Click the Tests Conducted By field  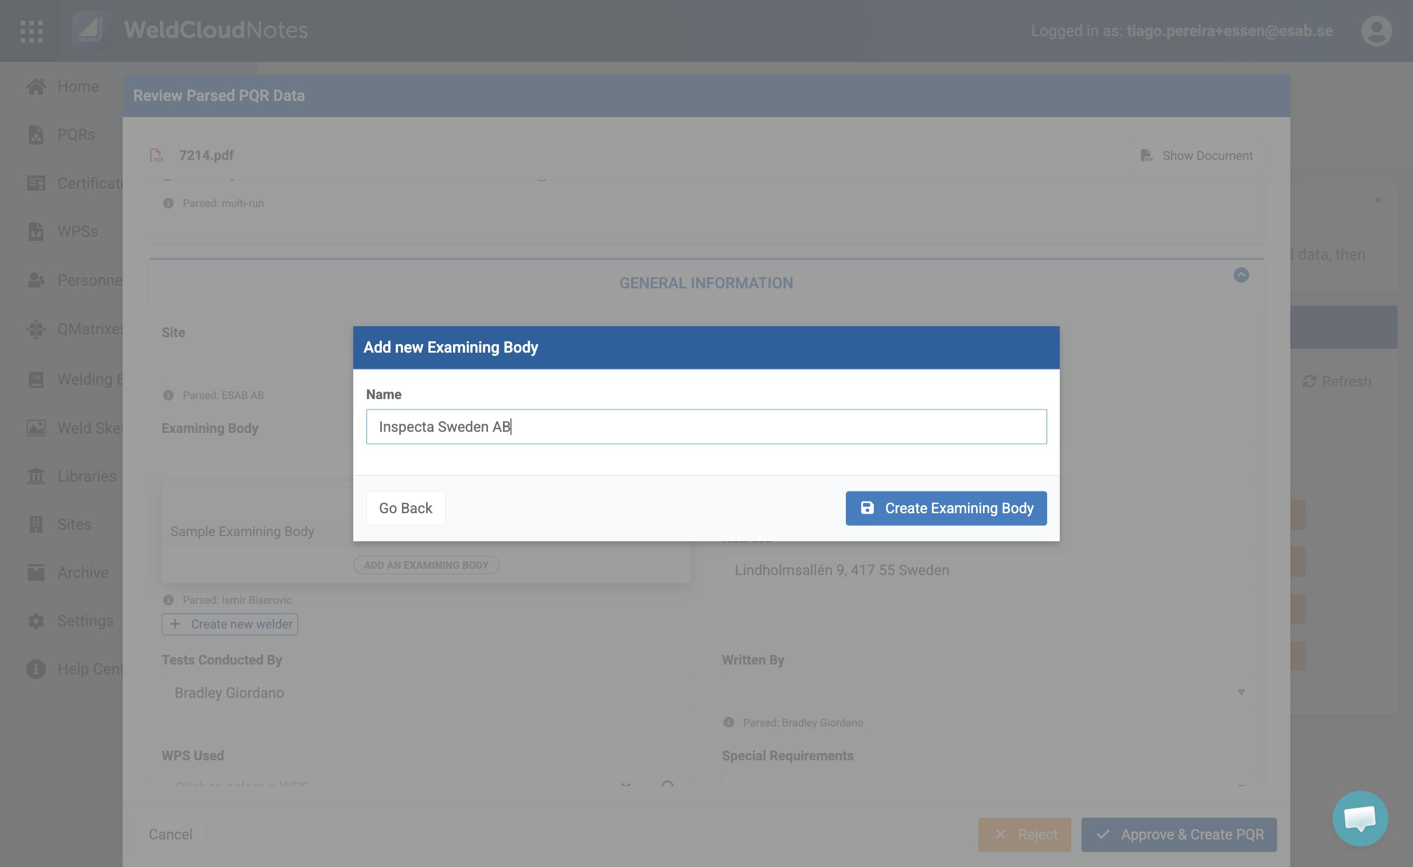click(426, 693)
